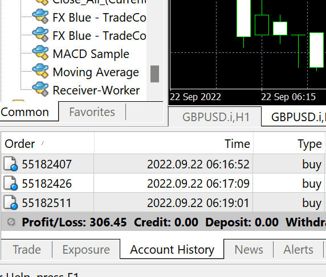326x277 pixels.
Task: Sort by the Time column header
Action: [174, 143]
